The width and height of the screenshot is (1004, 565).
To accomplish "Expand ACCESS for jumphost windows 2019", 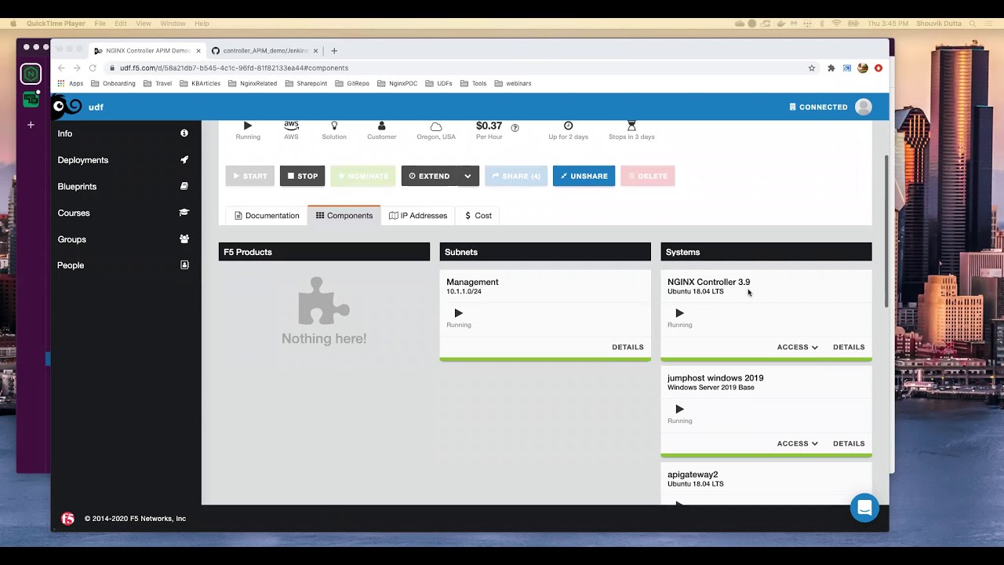I will [798, 443].
